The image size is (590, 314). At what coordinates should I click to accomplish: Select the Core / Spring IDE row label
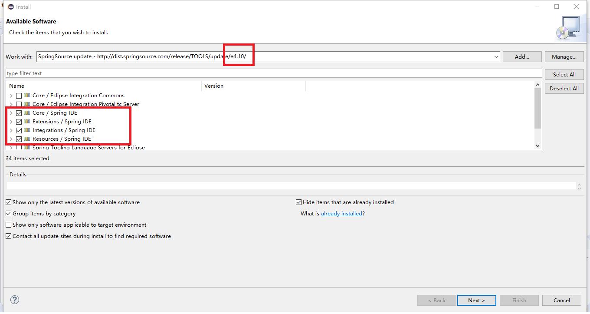coord(55,113)
